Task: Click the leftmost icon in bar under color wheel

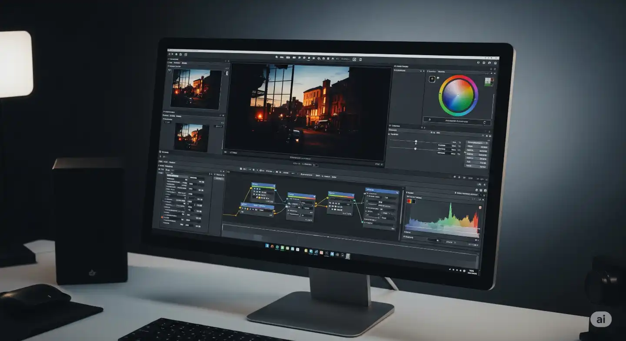Action: [430, 119]
